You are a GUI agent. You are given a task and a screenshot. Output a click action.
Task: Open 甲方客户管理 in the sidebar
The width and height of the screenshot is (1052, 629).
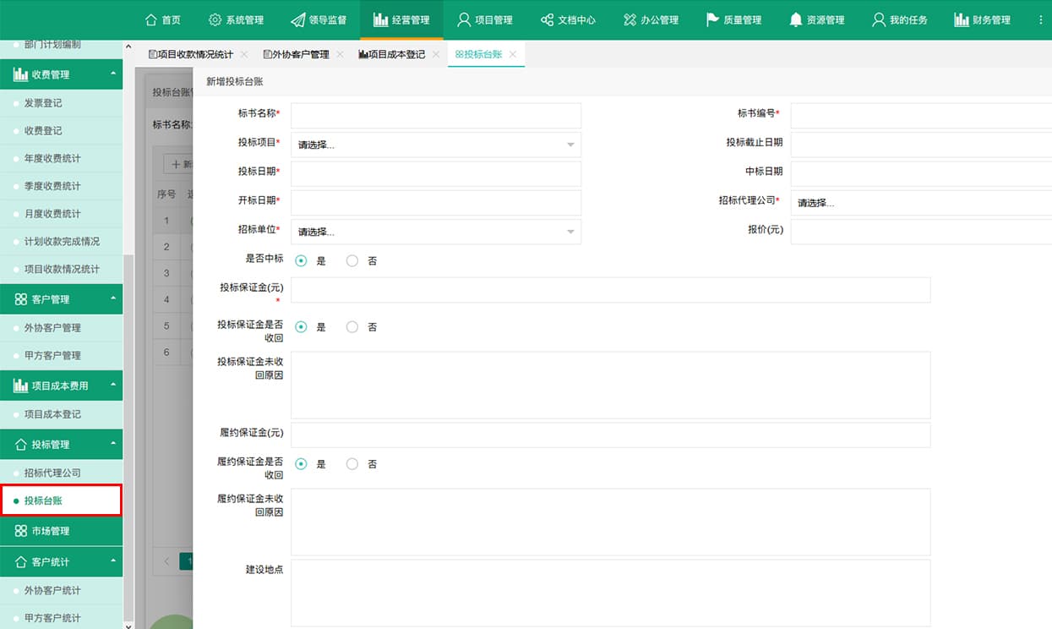click(x=61, y=356)
